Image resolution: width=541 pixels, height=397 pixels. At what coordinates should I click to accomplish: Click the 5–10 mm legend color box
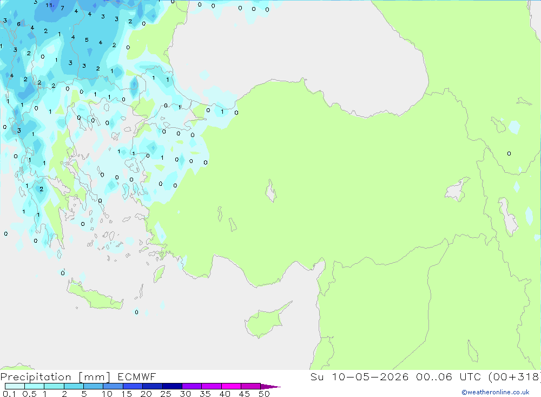point(94,386)
